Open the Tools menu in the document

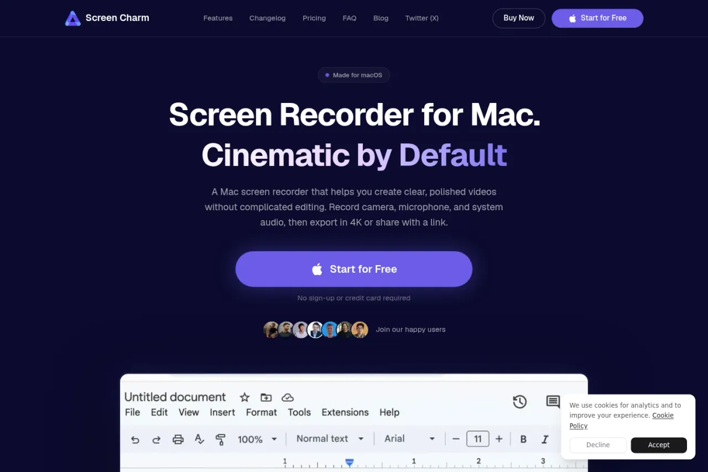299,412
